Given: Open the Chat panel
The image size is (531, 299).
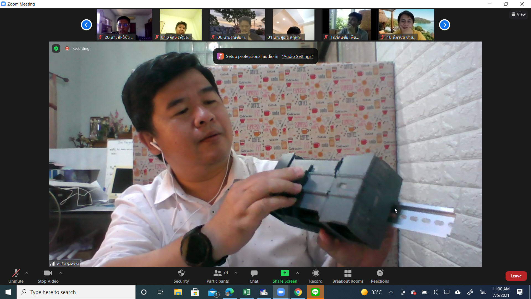Looking at the screenshot, I should [x=254, y=276].
